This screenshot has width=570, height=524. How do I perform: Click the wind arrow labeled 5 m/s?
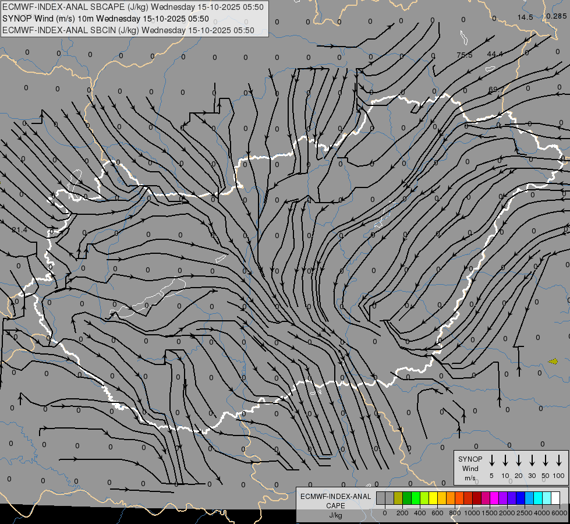[491, 460]
